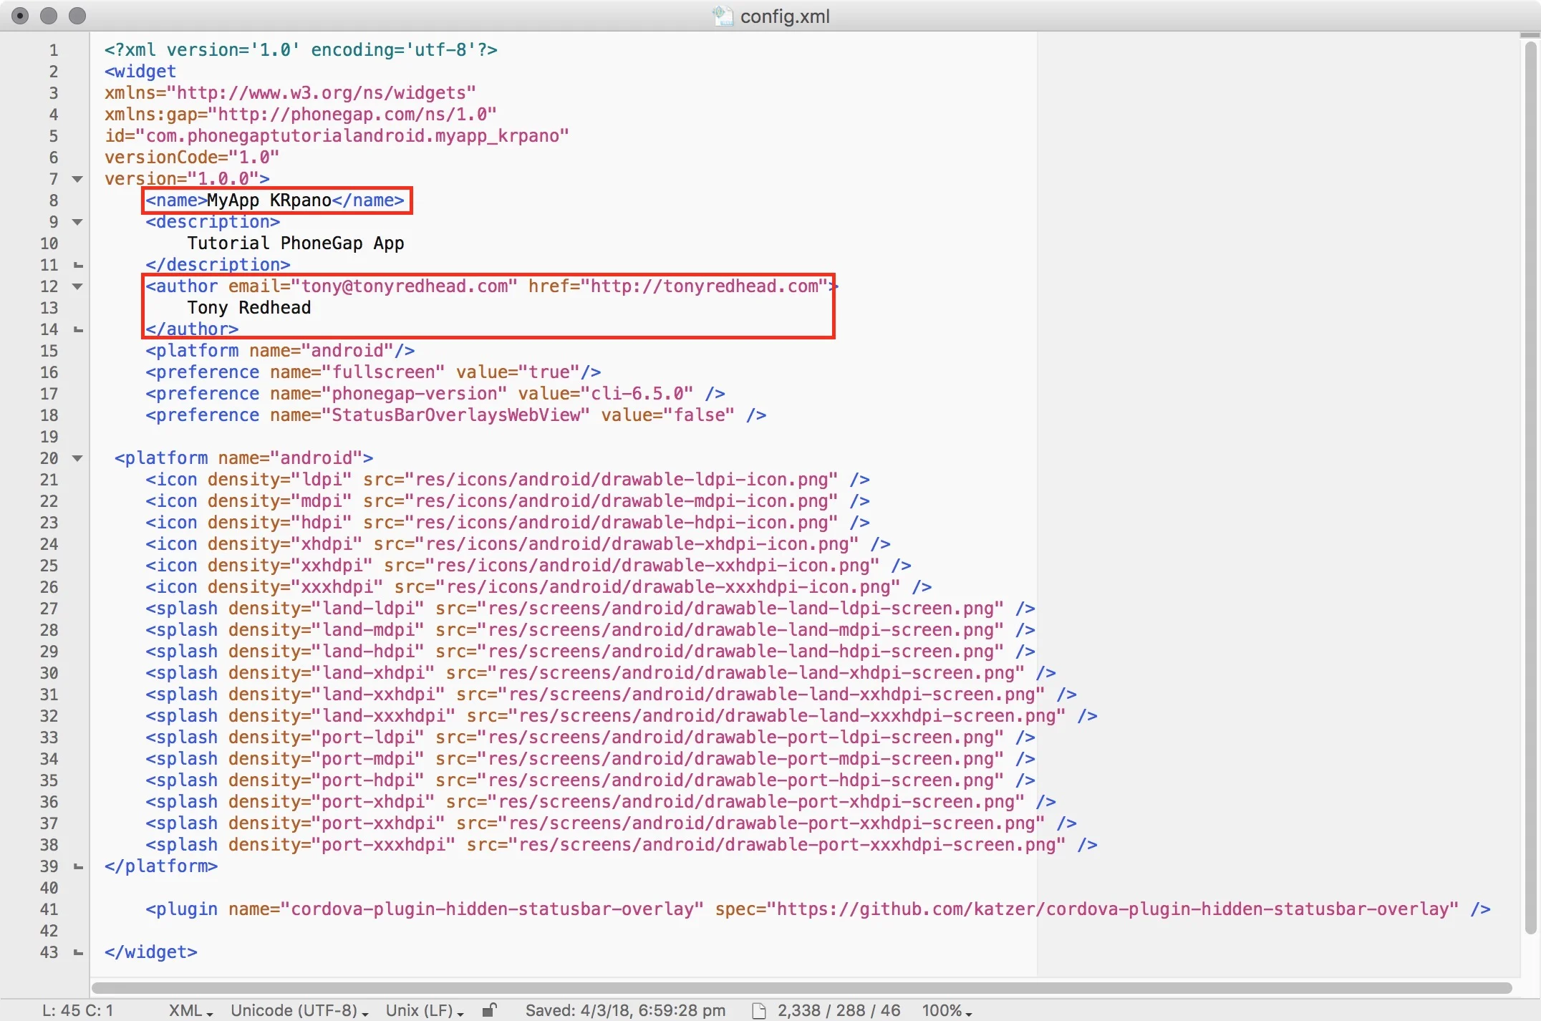The height and width of the screenshot is (1021, 1541).
Task: Collapse the android platform fold at line 20
Action: tap(78, 458)
